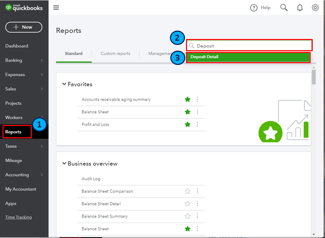Screen dimensions: 325x238
Task: Open the Settings gear
Action: click(315, 8)
